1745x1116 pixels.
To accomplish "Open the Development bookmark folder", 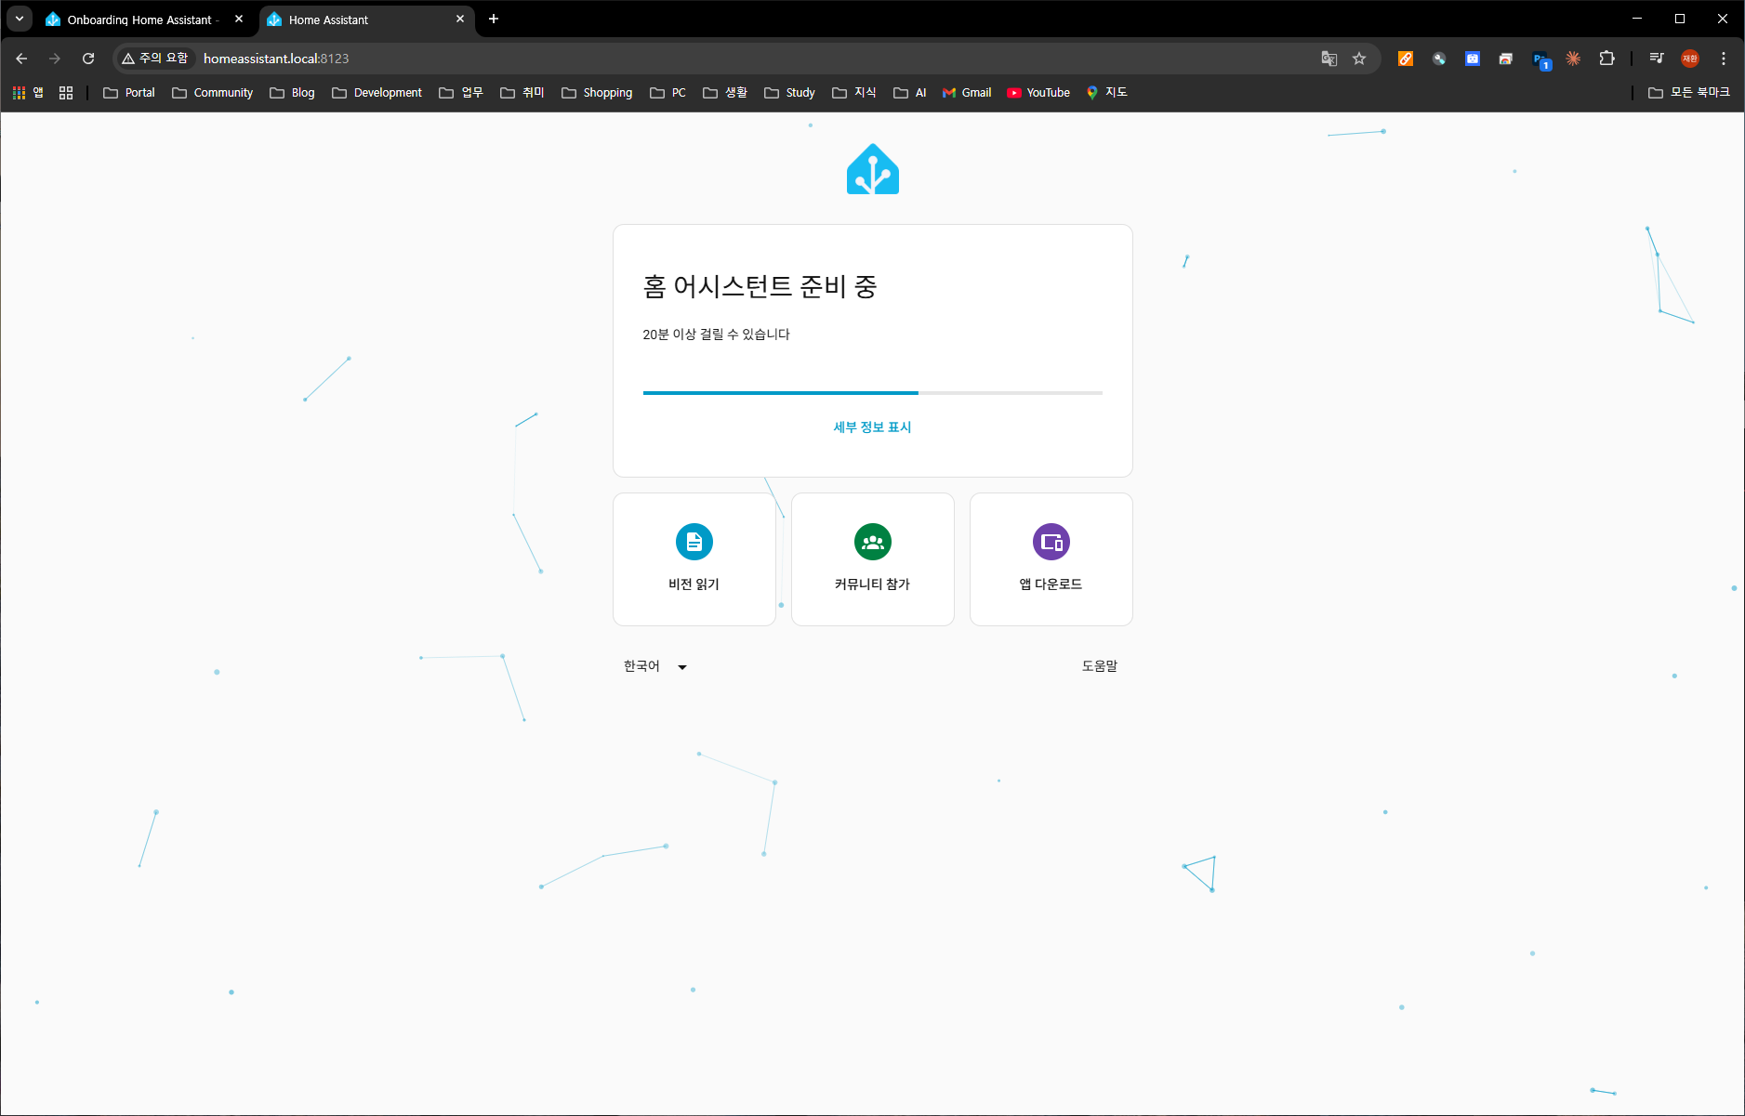I will 377,93.
